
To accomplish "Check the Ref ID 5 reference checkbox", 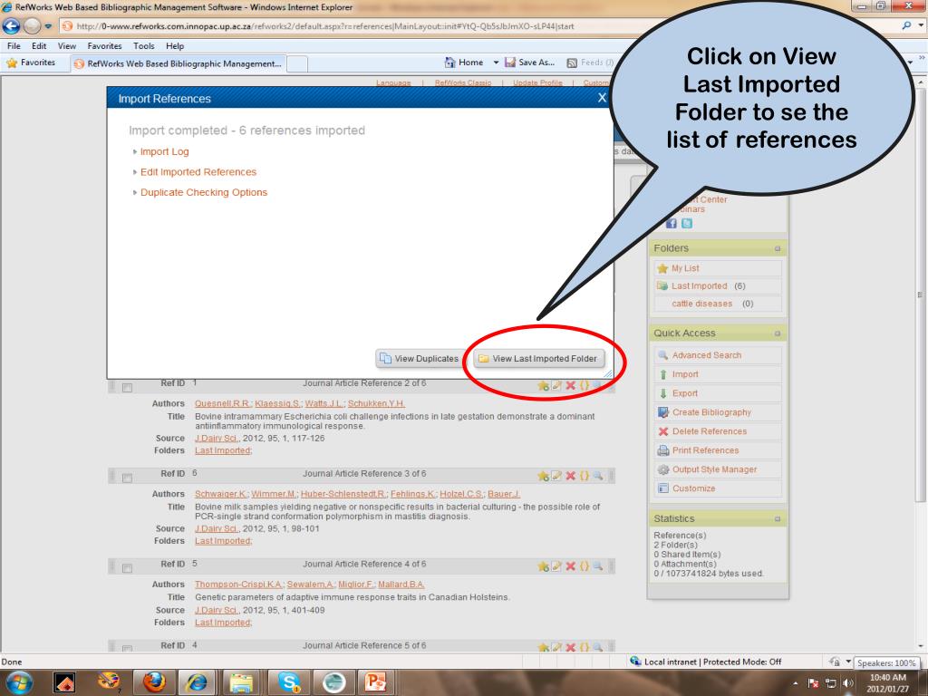I will click(127, 568).
